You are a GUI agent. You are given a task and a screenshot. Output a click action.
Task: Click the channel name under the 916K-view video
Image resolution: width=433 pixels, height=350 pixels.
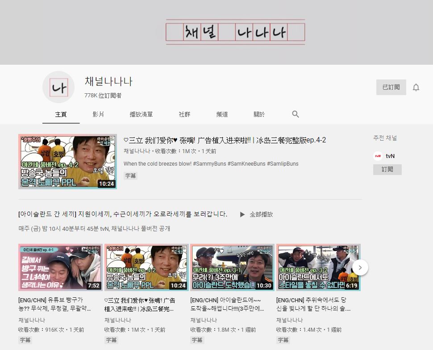point(32,320)
